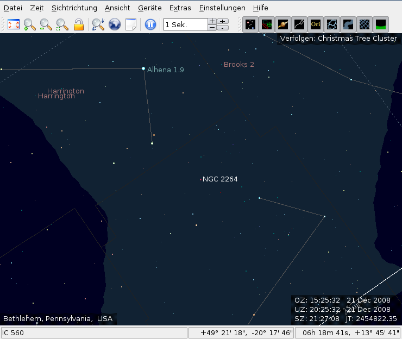Viewport: 402px width, 339px height.
Task: Open the Sichtrichtung menu
Action: (x=74, y=8)
